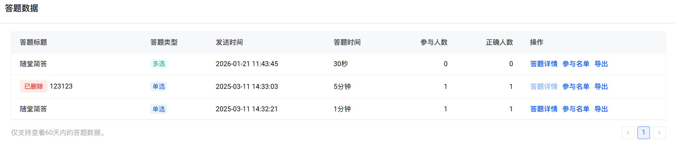
Task: Click the 已删除 red tag
Action: click(34, 87)
